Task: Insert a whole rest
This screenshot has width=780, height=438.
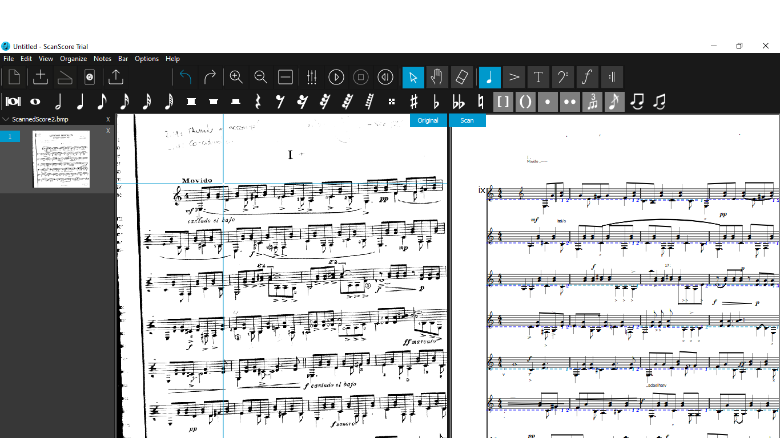Action: point(214,102)
